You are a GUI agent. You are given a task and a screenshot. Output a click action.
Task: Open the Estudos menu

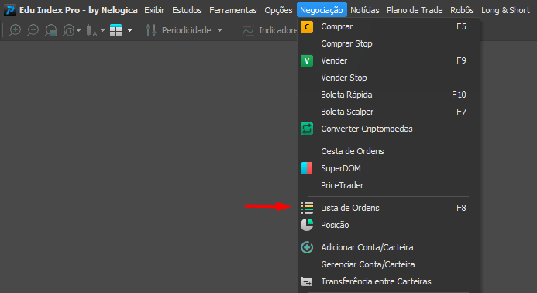pos(187,10)
